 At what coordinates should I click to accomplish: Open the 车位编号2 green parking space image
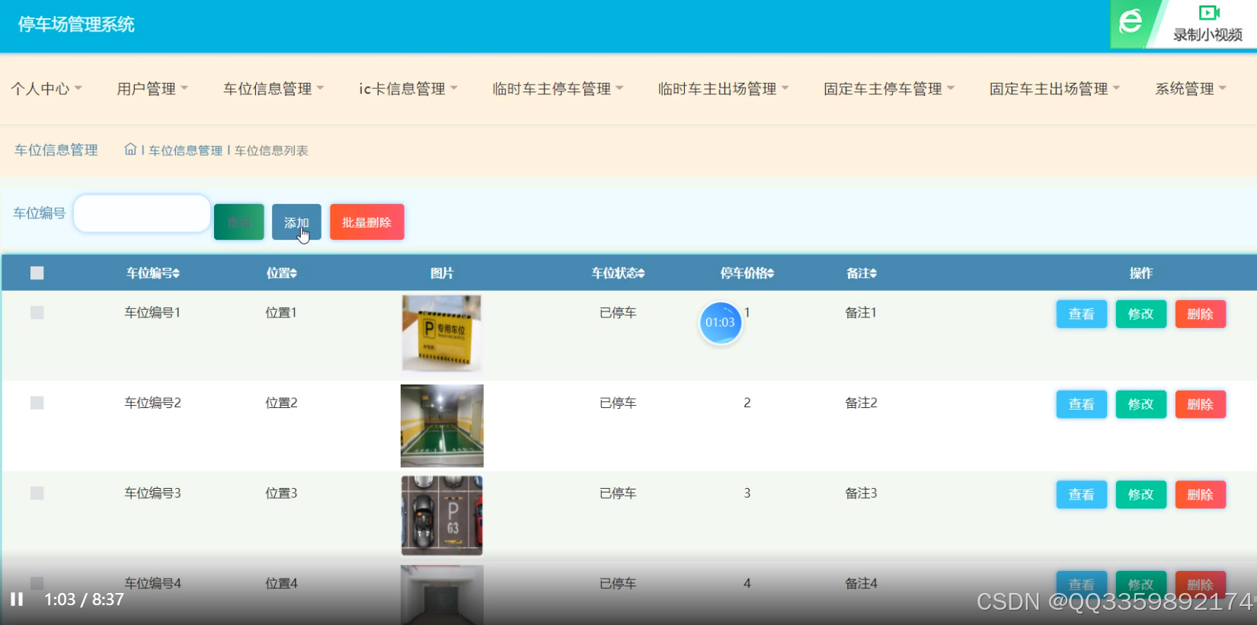coord(442,426)
